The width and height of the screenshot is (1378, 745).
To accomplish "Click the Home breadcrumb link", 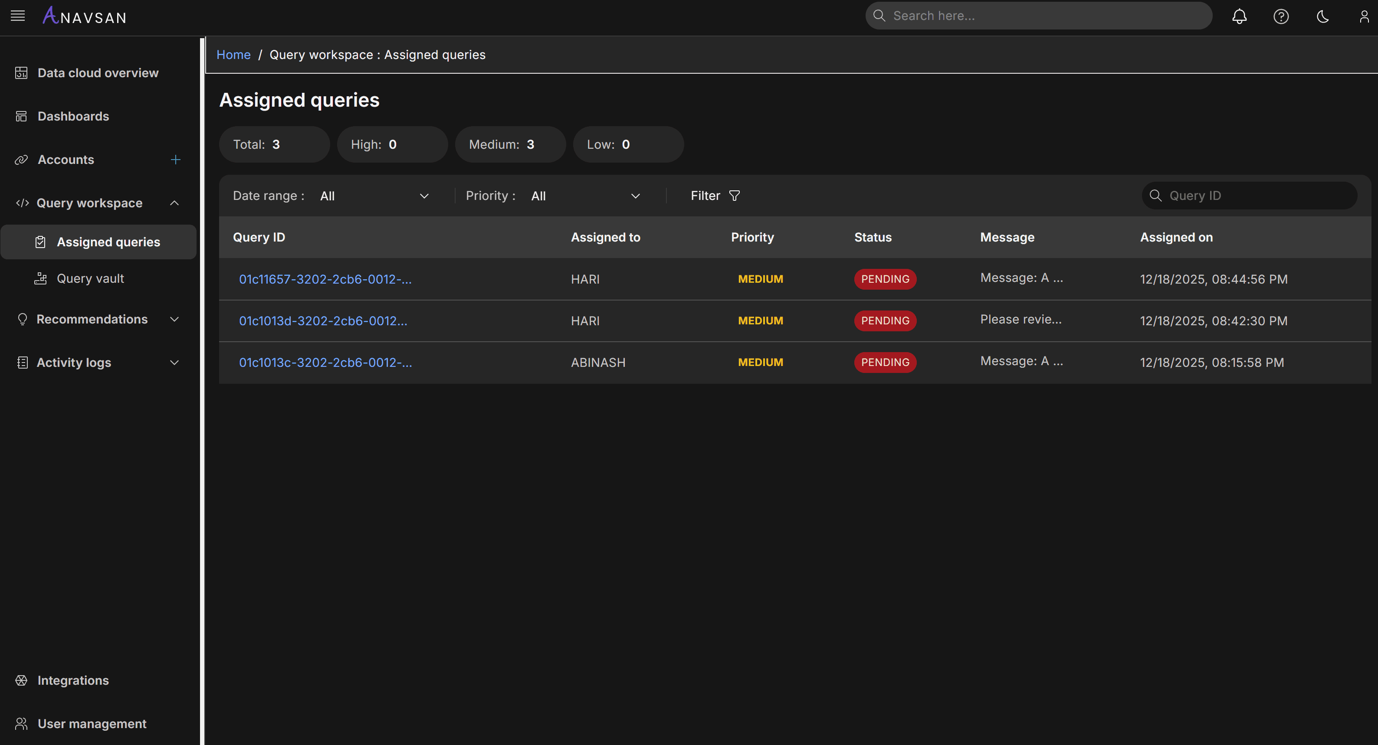I will (233, 55).
